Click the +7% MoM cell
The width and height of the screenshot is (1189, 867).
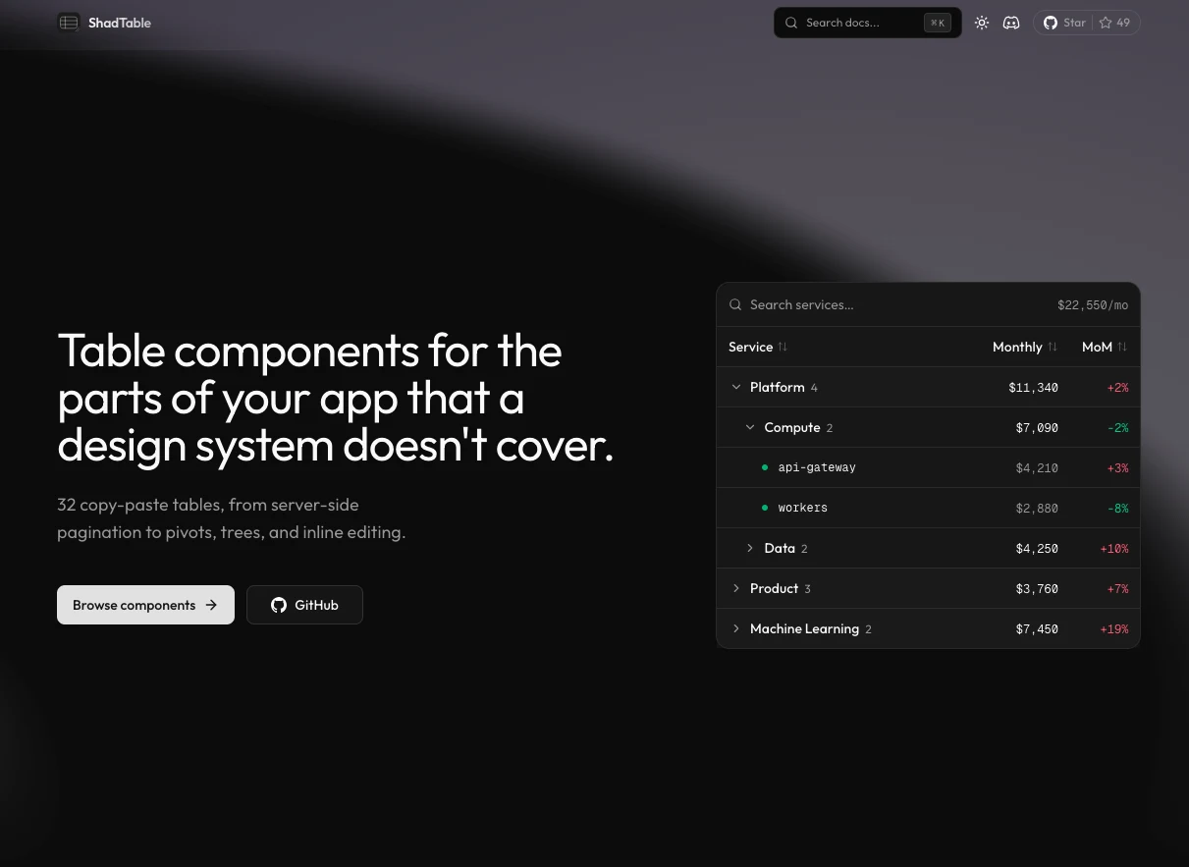click(x=1117, y=589)
